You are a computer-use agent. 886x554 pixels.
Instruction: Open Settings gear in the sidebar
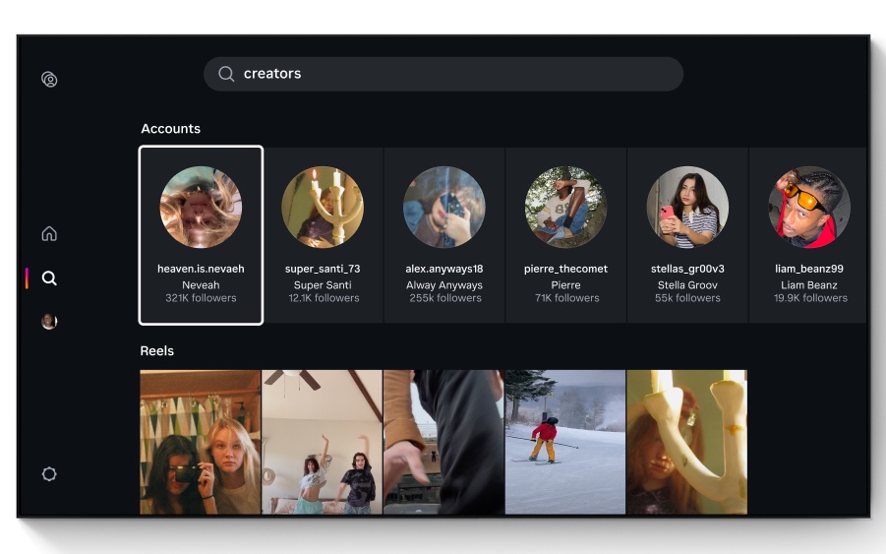tap(49, 474)
